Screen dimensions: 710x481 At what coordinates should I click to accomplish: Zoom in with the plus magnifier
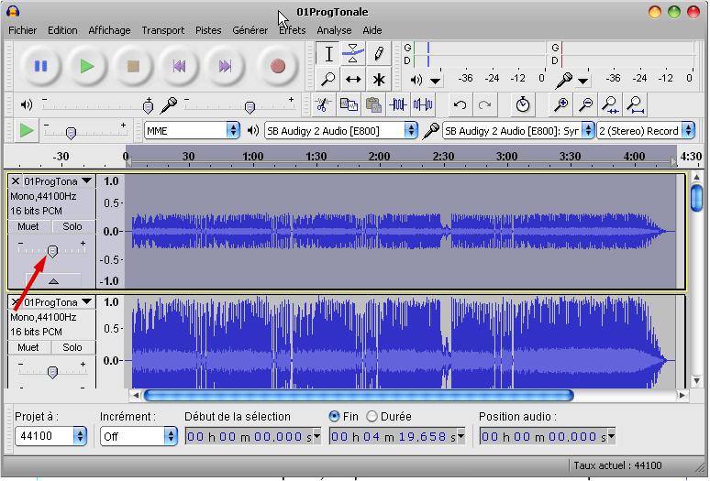561,104
